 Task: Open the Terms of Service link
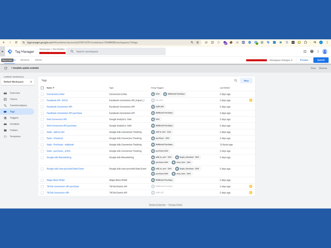[x=157, y=205]
